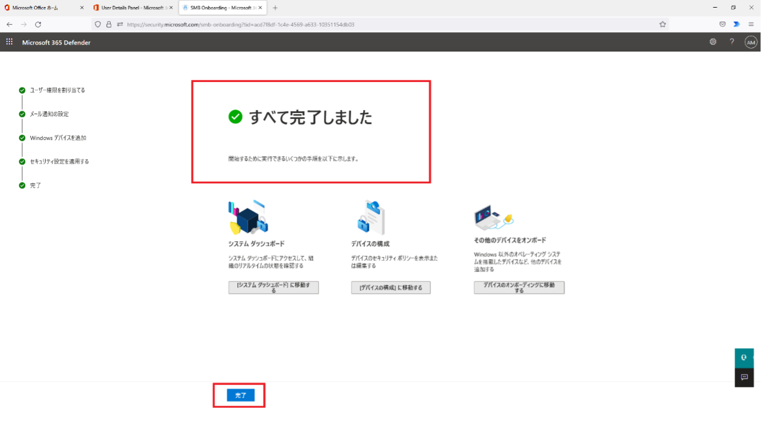The image size is (762, 443).
Task: Reload the page with refresh icon
Action: click(38, 25)
